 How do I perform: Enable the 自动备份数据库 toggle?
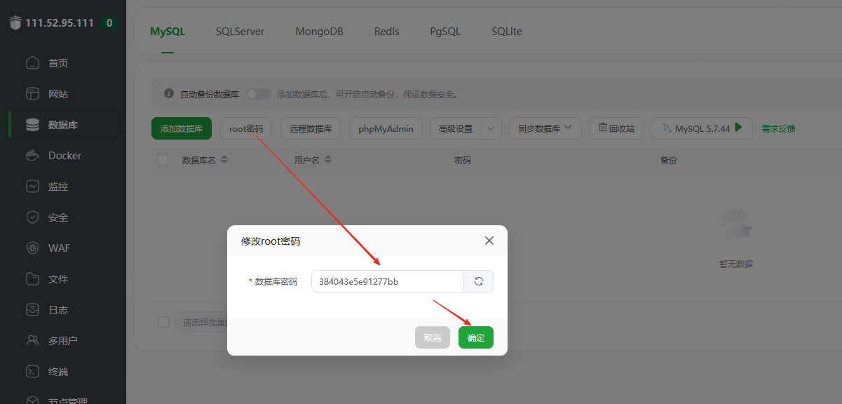258,93
